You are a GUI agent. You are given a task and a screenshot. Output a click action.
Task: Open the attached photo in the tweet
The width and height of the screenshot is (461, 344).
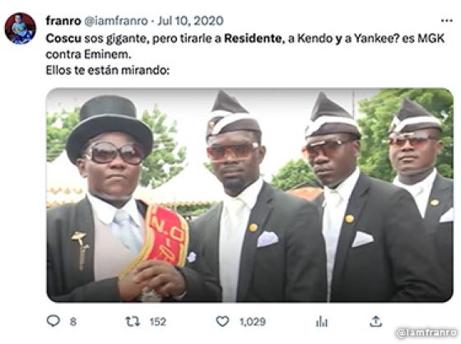(249, 195)
